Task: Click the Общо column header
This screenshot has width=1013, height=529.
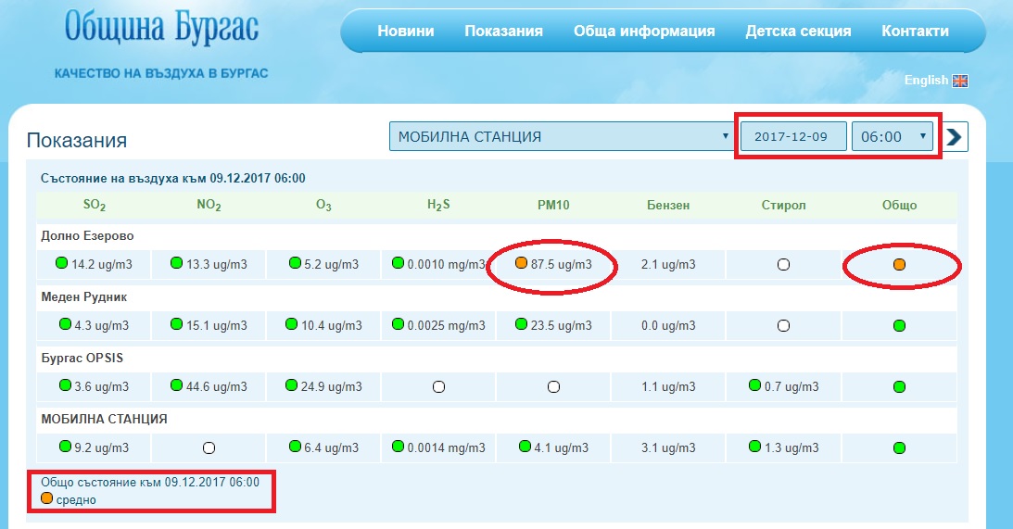Action: (x=899, y=206)
